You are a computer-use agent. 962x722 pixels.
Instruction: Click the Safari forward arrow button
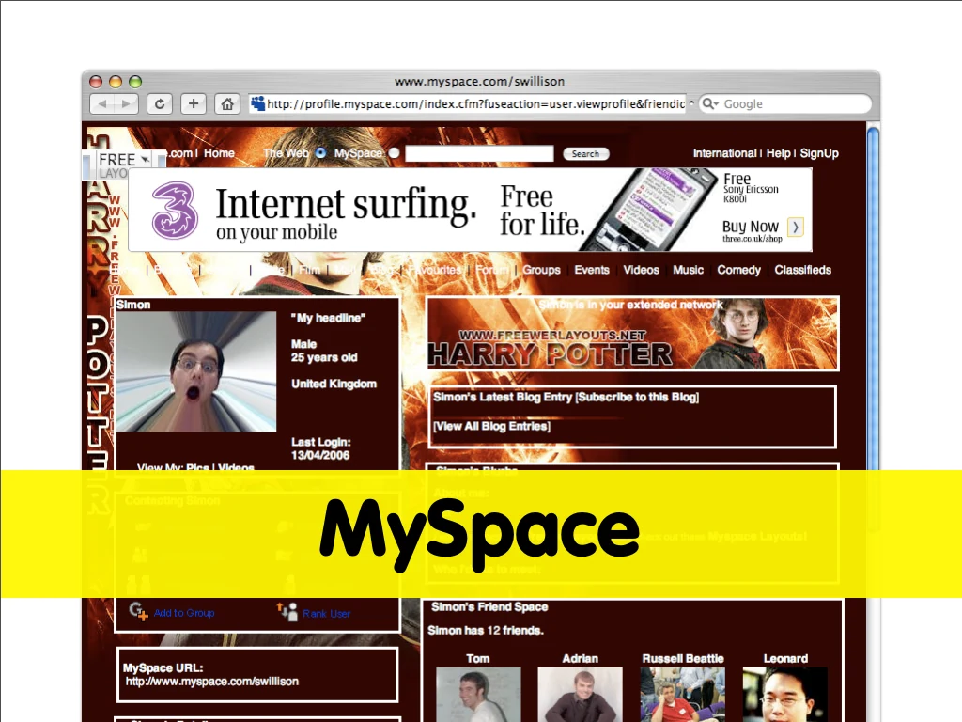[126, 103]
